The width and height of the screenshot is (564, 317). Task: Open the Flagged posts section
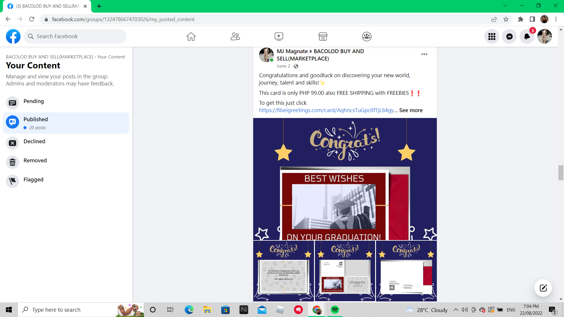click(x=33, y=180)
